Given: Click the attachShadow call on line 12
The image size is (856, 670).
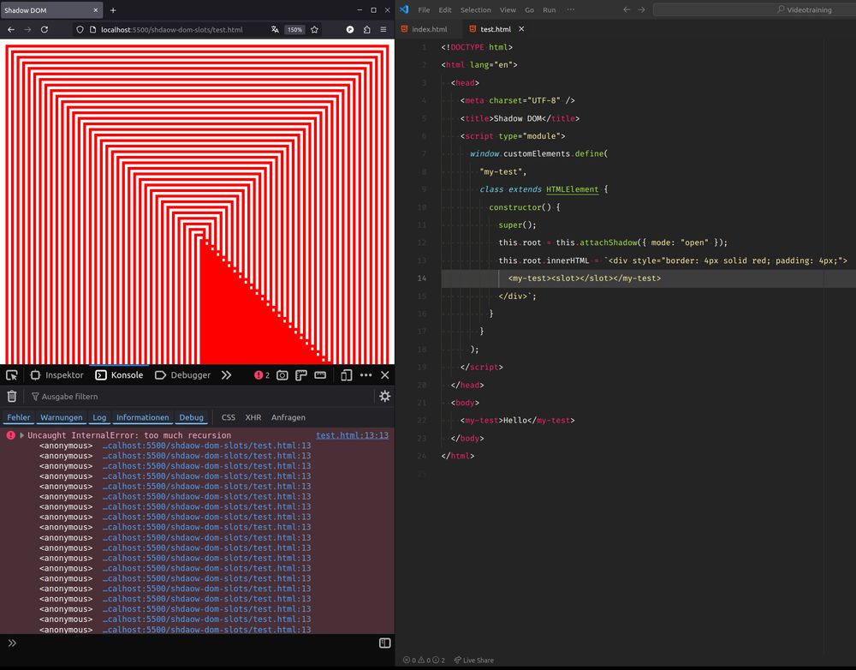Looking at the screenshot, I should coord(608,242).
